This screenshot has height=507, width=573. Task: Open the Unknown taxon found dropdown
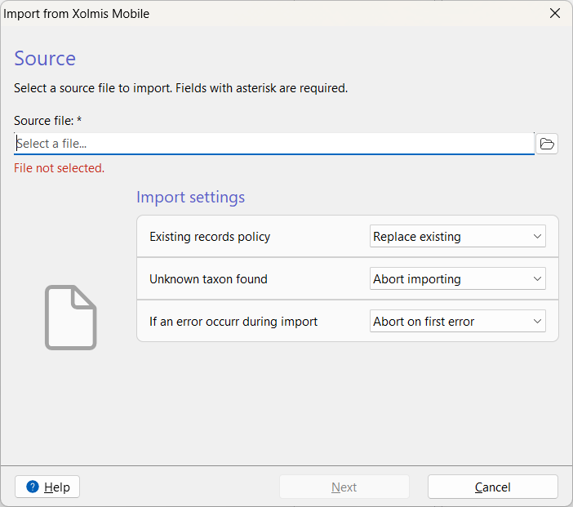(458, 279)
